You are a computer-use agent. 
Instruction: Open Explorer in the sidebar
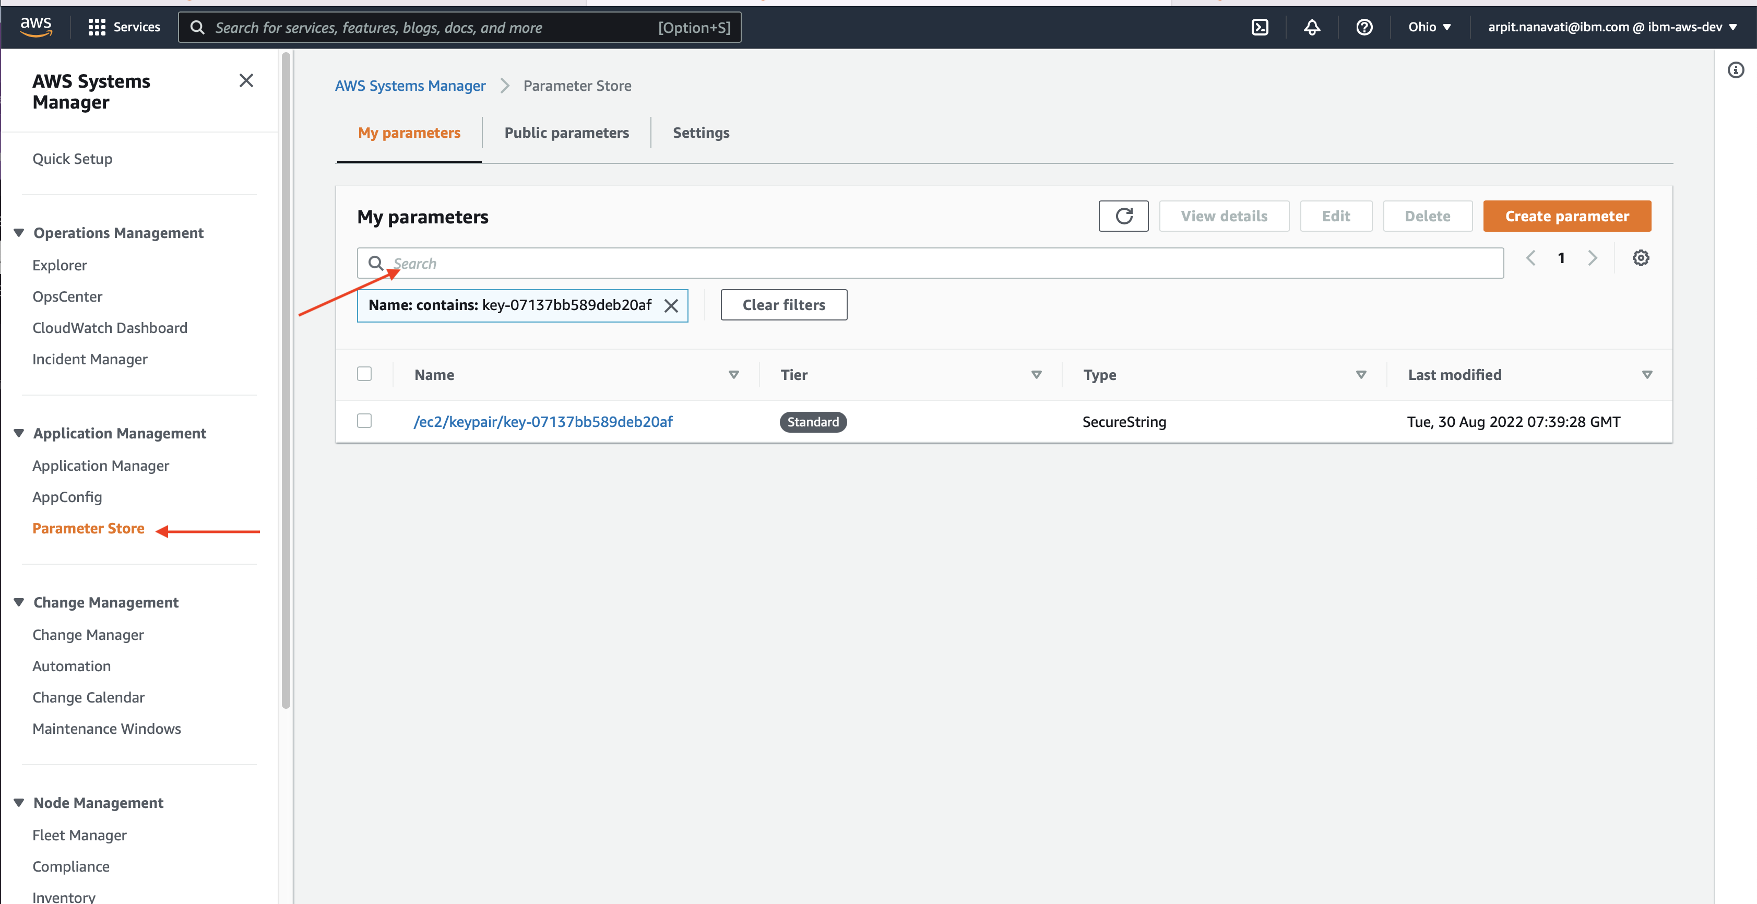tap(60, 265)
